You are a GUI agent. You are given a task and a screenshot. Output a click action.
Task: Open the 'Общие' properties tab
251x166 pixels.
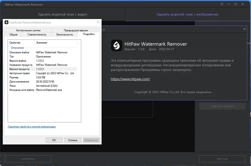click(13, 35)
